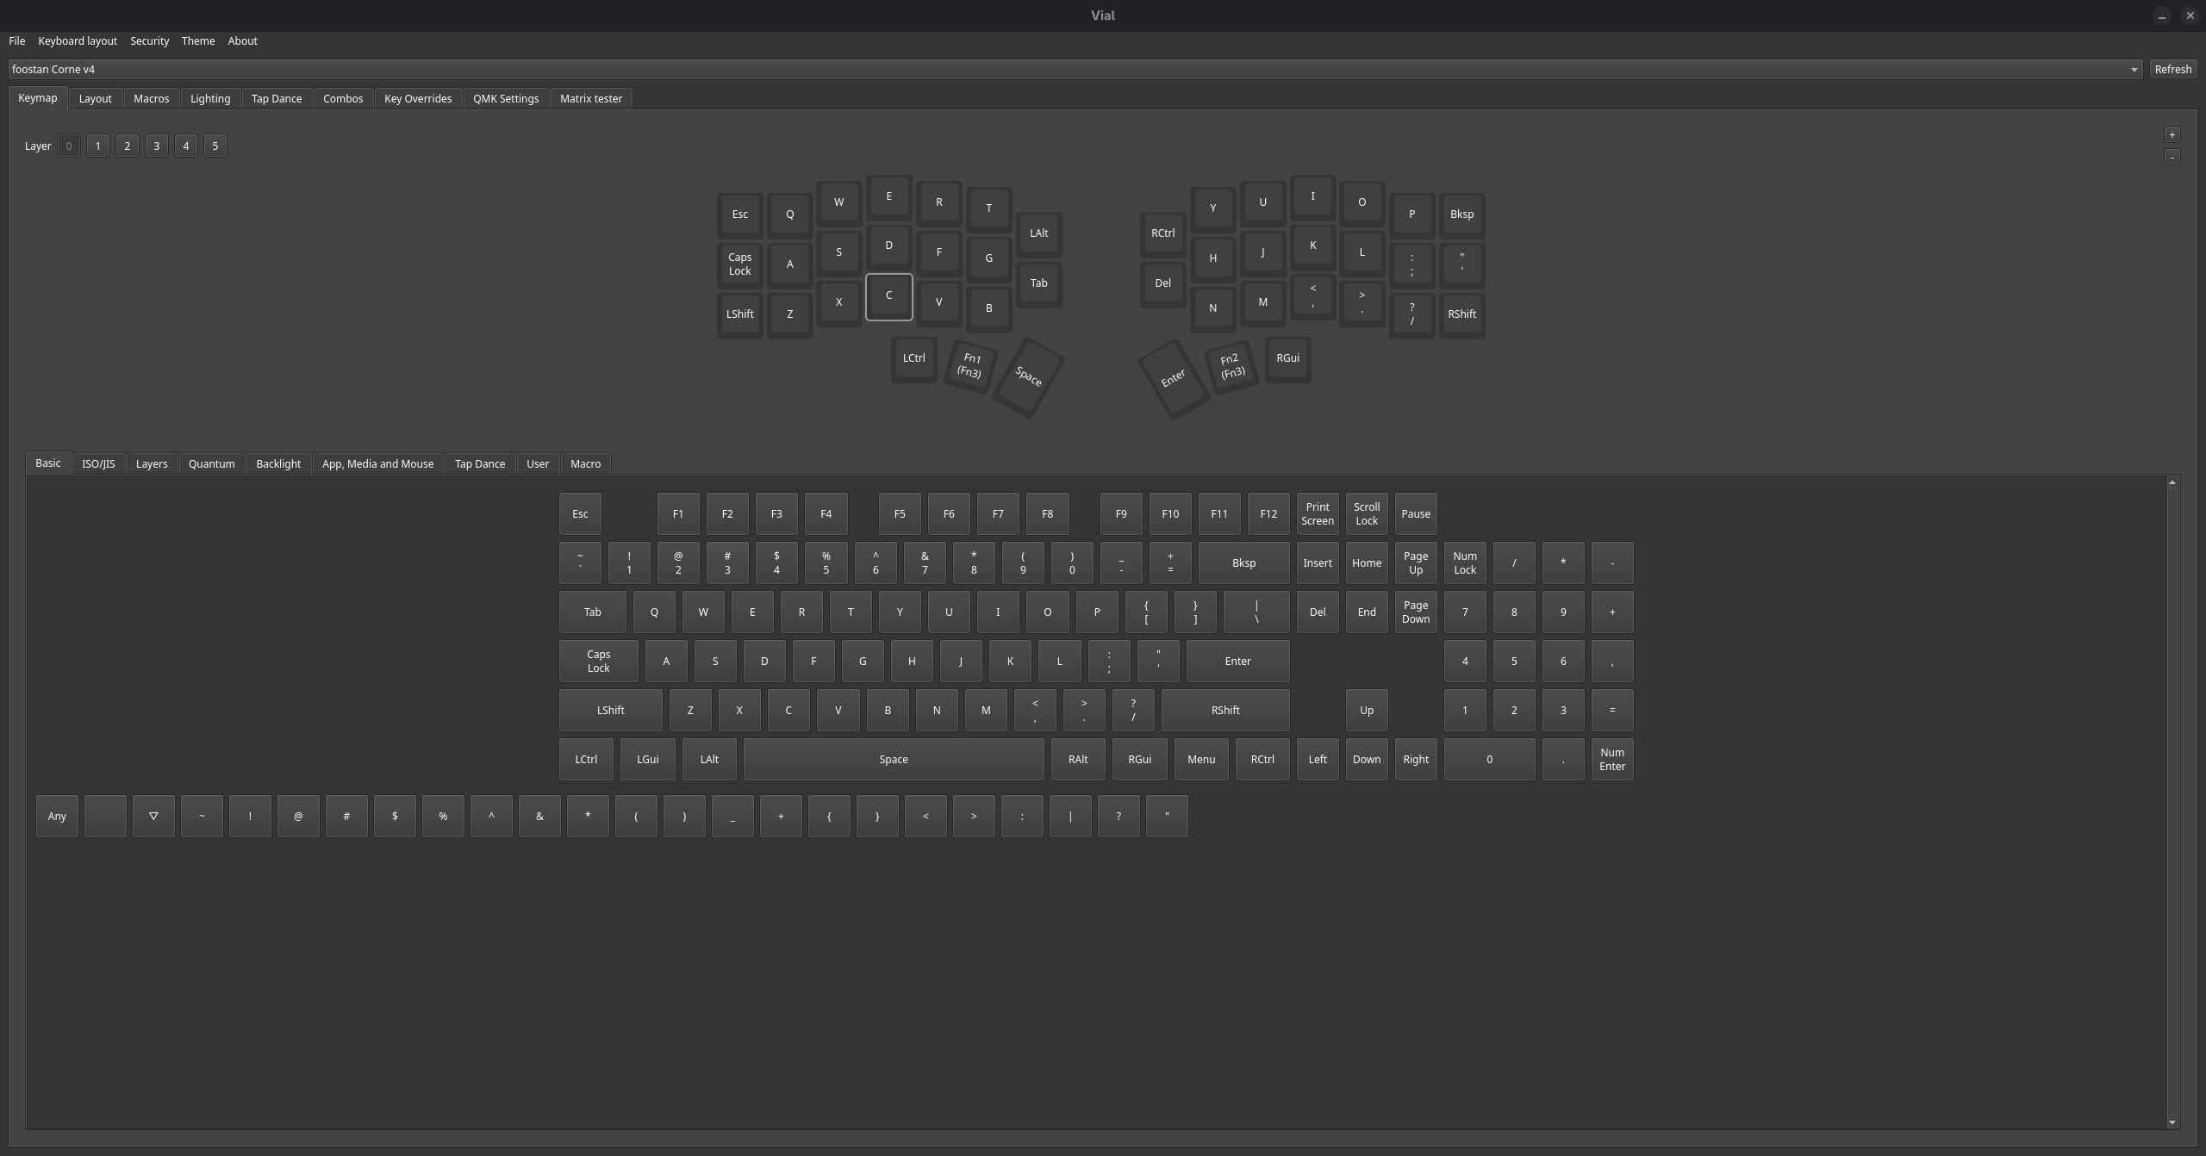Screen dimensions: 2206x1156
Task: Click rotated Enter key on Corne layout
Action: coord(1173,378)
